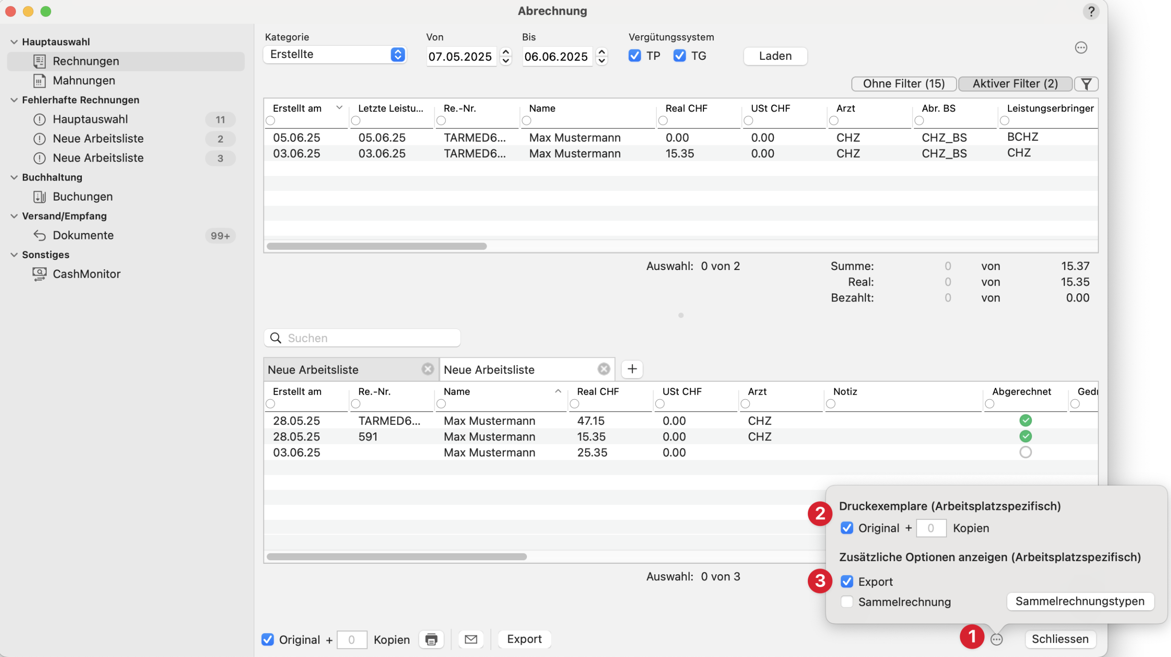Close the first Neue Arbeitsliste tab
The width and height of the screenshot is (1171, 657).
(428, 369)
